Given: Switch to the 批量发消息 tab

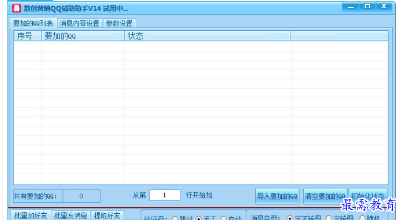Looking at the screenshot, I should click(x=71, y=216).
